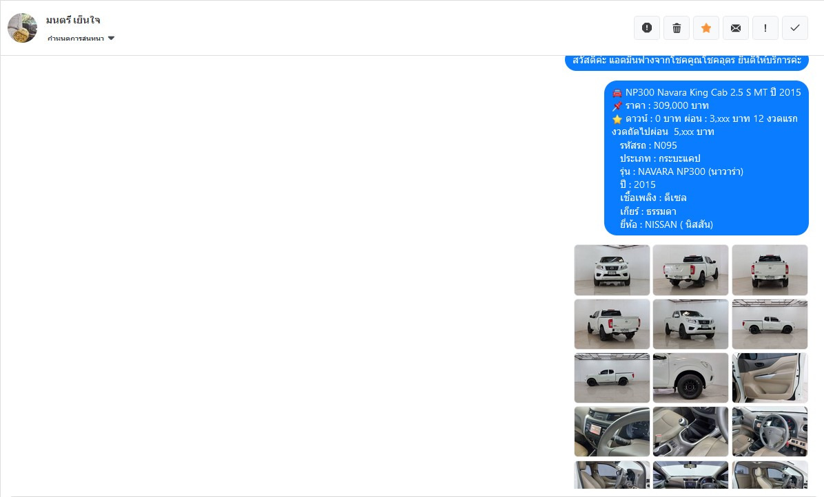Click the brand text 'ยี่ห้อ : NISSAN ( นิสสัน)'
Viewport: 824px width, 497px height.
pos(666,224)
